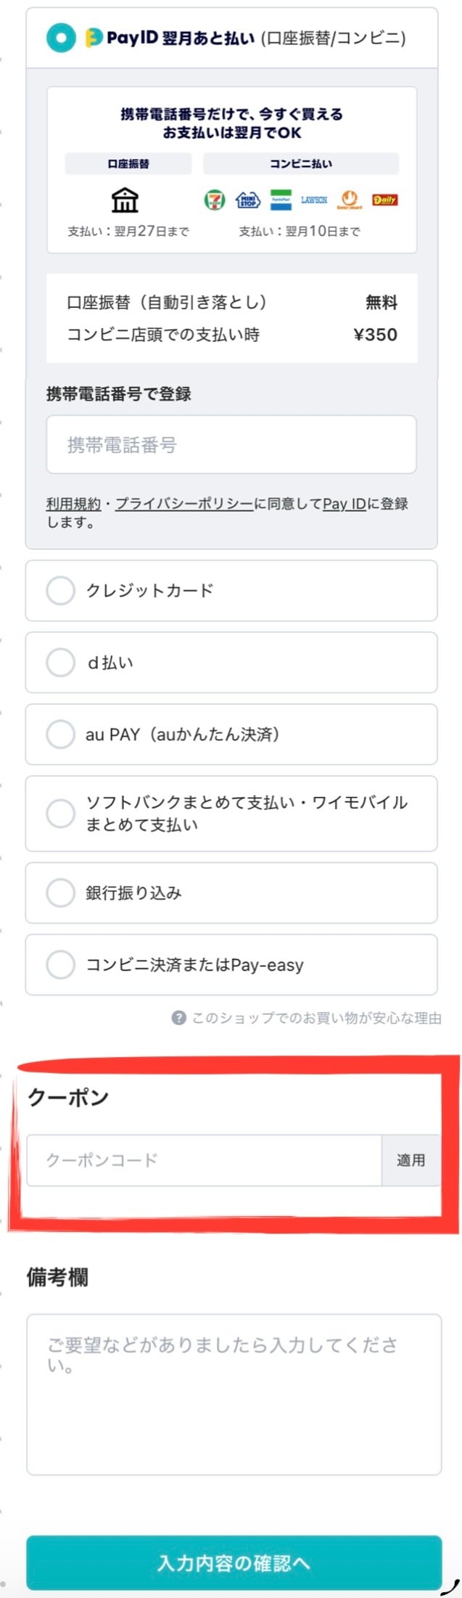Focus the 携帯電話番号 input field
Viewport: 462px width, 1598px height.
pyautogui.click(x=231, y=444)
